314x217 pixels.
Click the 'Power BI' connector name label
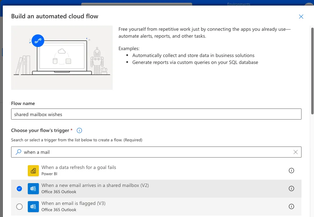[49, 174]
